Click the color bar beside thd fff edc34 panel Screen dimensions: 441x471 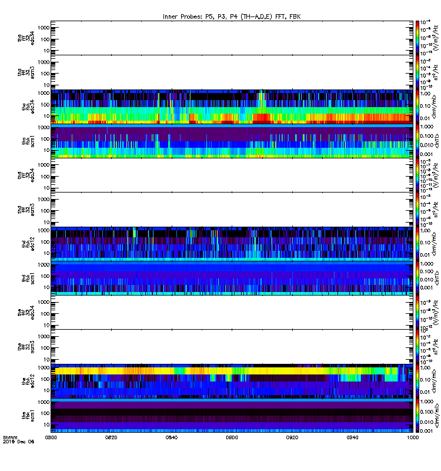pyautogui.click(x=417, y=175)
